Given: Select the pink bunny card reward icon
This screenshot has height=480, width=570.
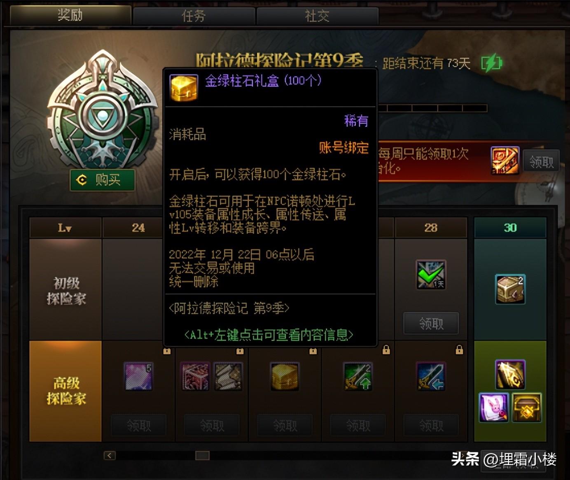Looking at the screenshot, I should (494, 407).
